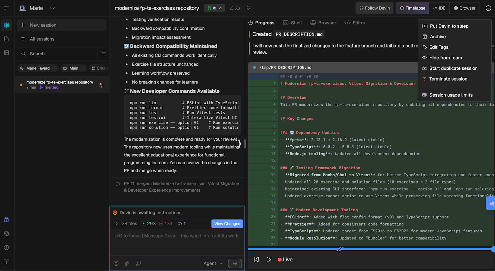
Task: Click the timelapse progress slider handle
Action: [x=493, y=249]
